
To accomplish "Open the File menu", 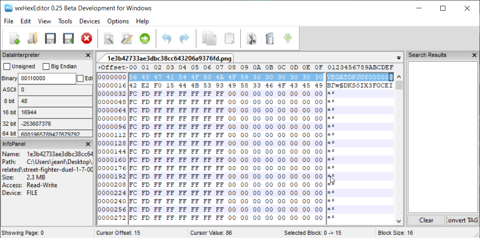I will (x=9, y=21).
